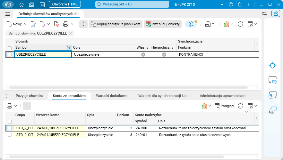Screen dimensions: 283x160
Task: Click the BC icon in title bar
Action: [x=42, y=4]
